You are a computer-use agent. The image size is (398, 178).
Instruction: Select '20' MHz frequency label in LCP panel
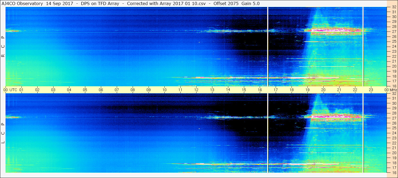point(394,153)
